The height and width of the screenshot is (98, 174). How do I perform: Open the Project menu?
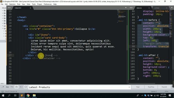(x=40, y=4)
